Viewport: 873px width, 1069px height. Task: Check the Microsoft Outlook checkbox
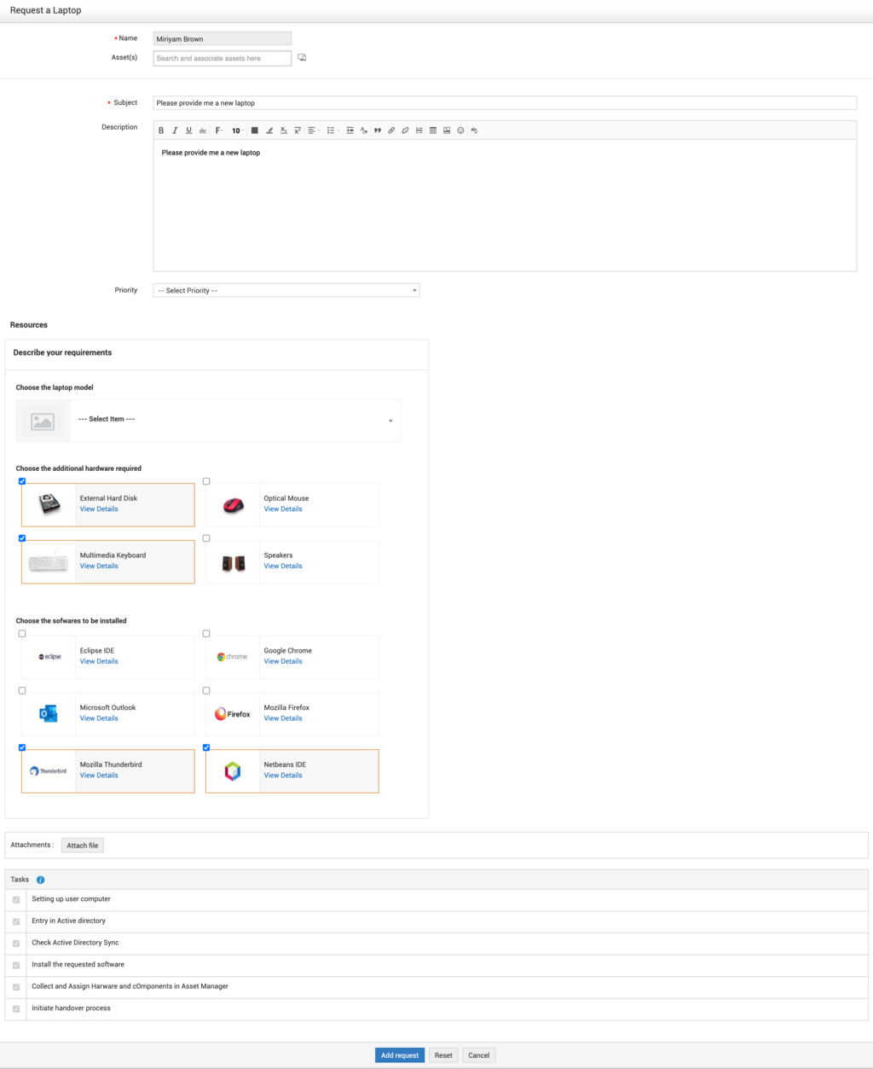click(x=22, y=691)
